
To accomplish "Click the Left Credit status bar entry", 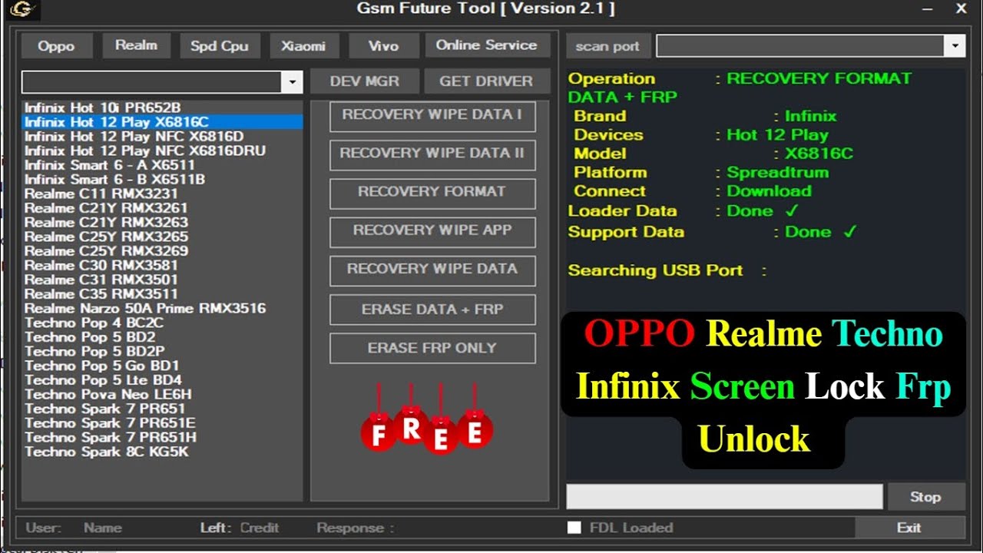I will click(240, 528).
